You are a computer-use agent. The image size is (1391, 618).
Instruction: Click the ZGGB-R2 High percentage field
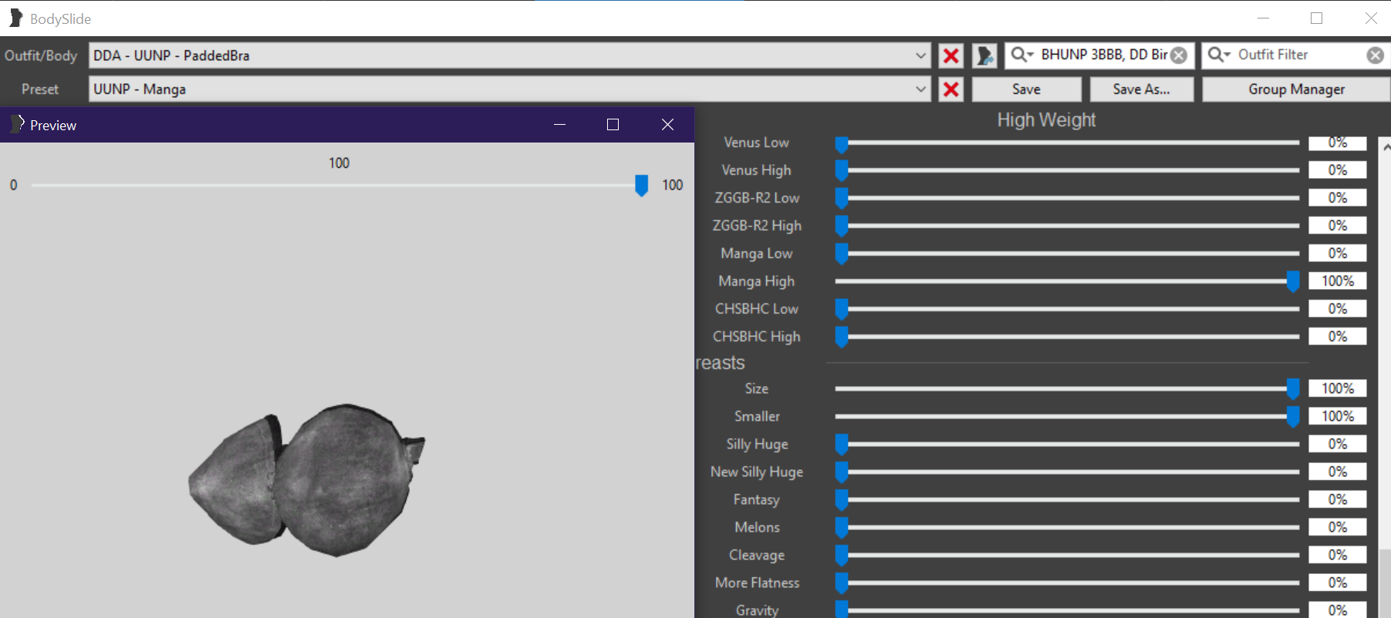pyautogui.click(x=1338, y=226)
